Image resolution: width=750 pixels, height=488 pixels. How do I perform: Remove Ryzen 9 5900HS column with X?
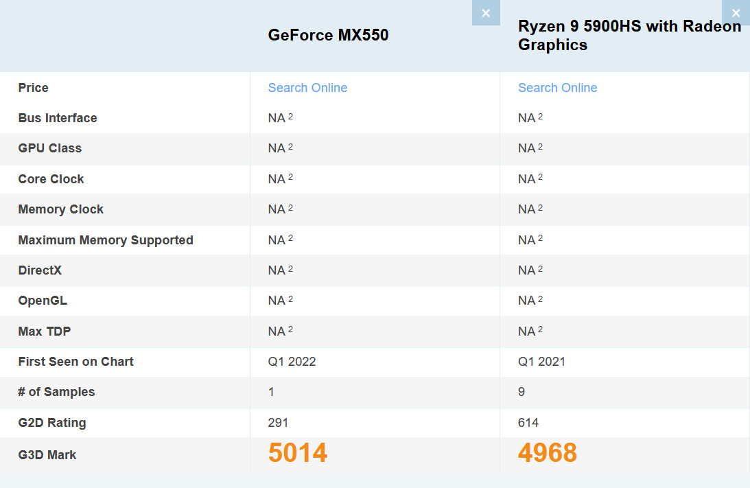tap(736, 13)
